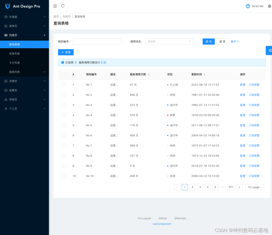Open the Pro Layout footer link
Viewport: 272px width, 235px height.
pyautogui.click(x=144, y=218)
